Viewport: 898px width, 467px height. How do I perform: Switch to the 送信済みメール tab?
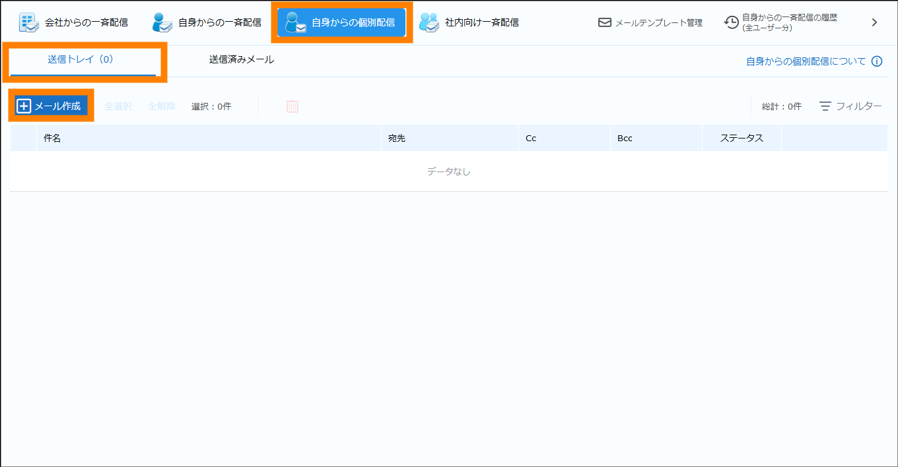click(x=242, y=59)
